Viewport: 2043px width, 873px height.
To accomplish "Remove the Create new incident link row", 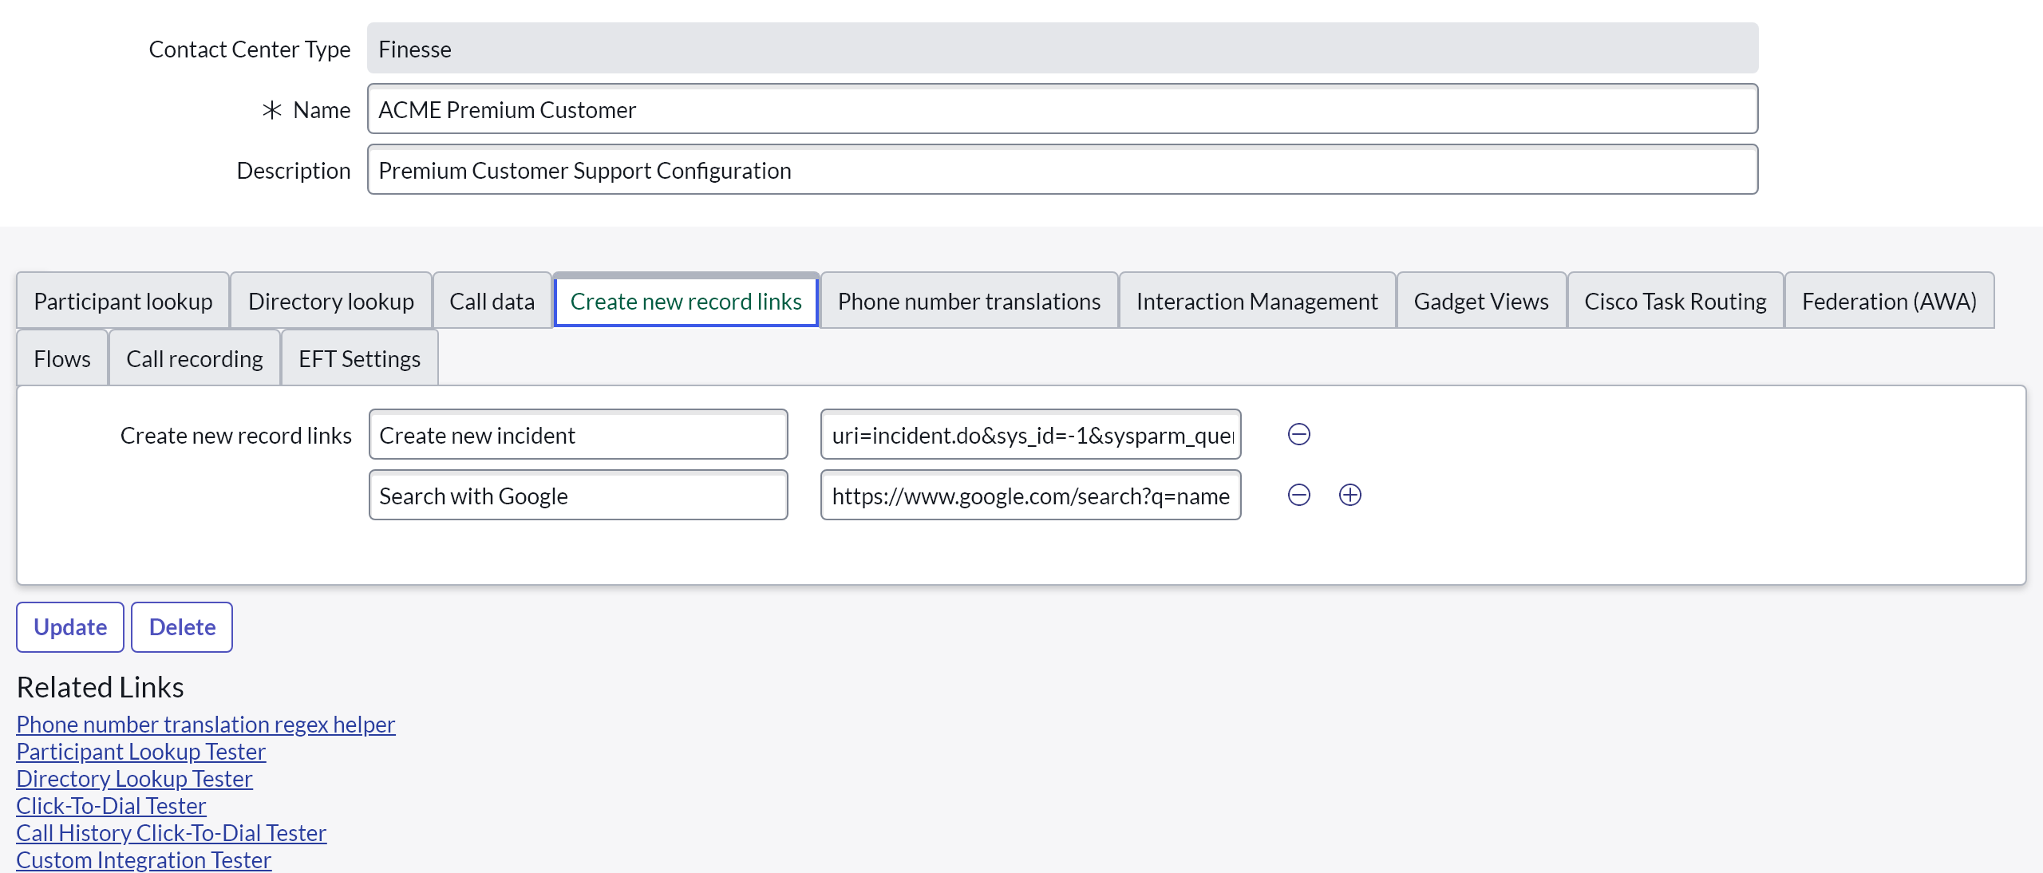I will click(1298, 434).
